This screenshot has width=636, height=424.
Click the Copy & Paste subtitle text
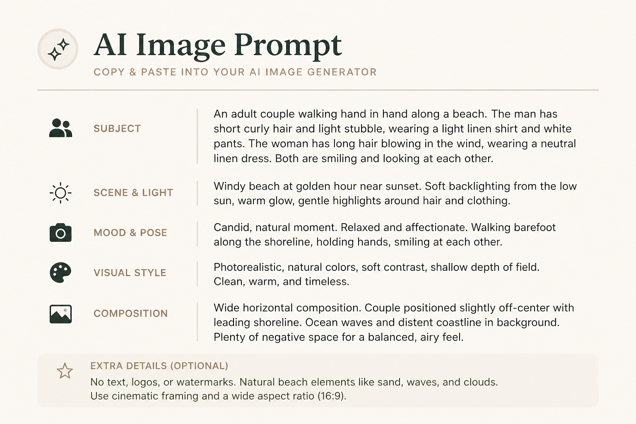point(235,72)
